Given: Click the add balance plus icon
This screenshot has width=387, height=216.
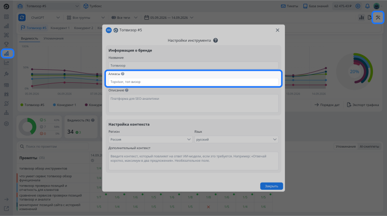Looking at the screenshot, I should pos(357,6).
